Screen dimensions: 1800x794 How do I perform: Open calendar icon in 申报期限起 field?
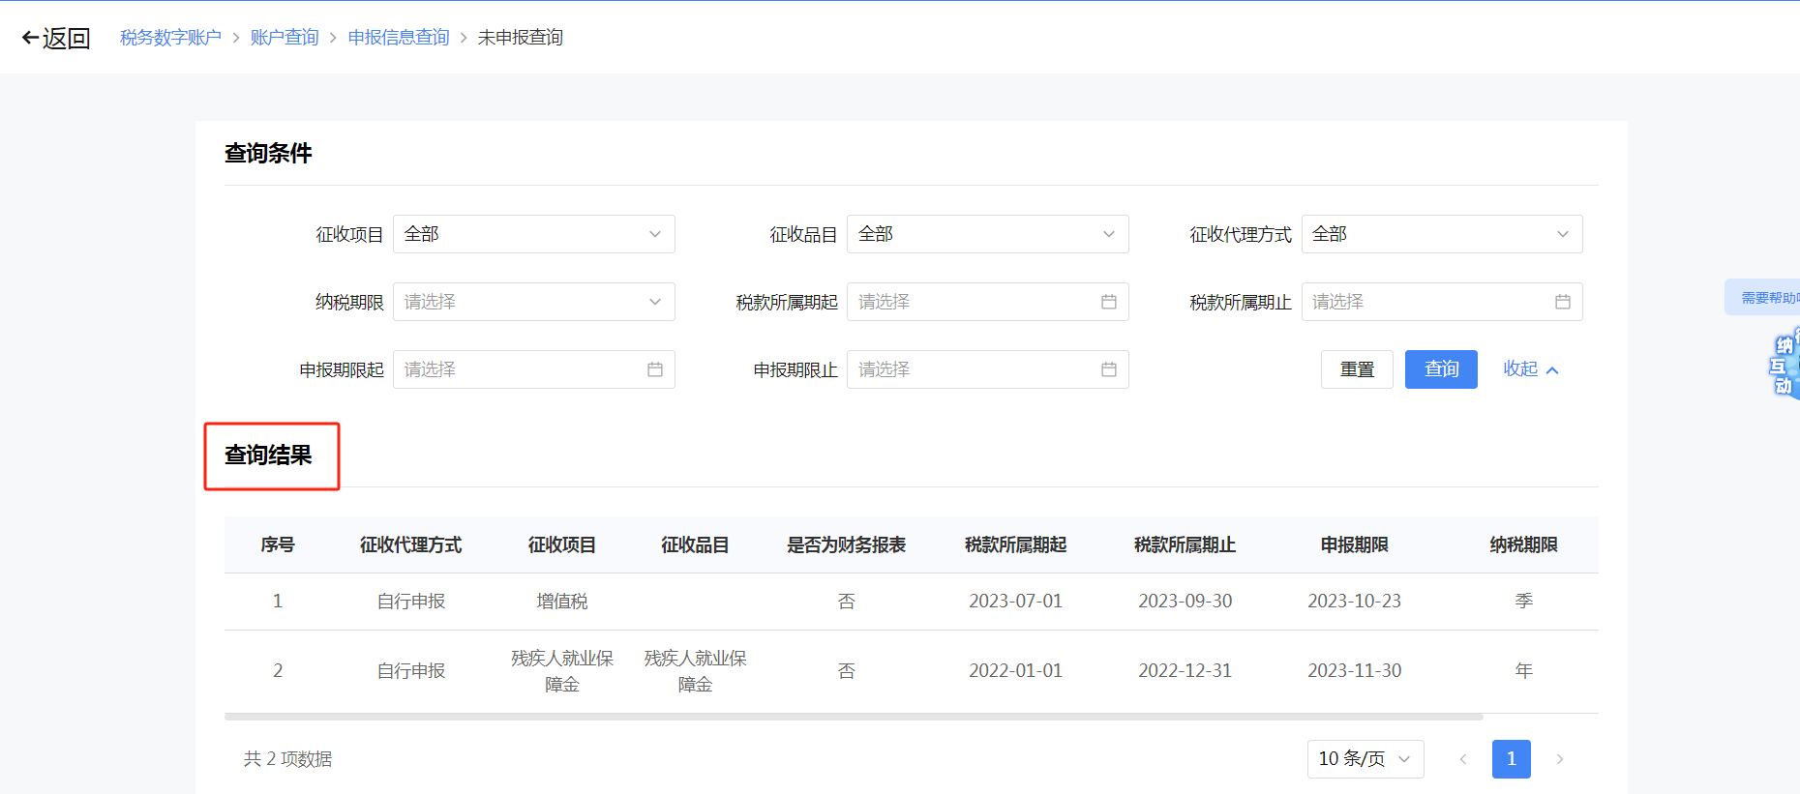pos(654,369)
